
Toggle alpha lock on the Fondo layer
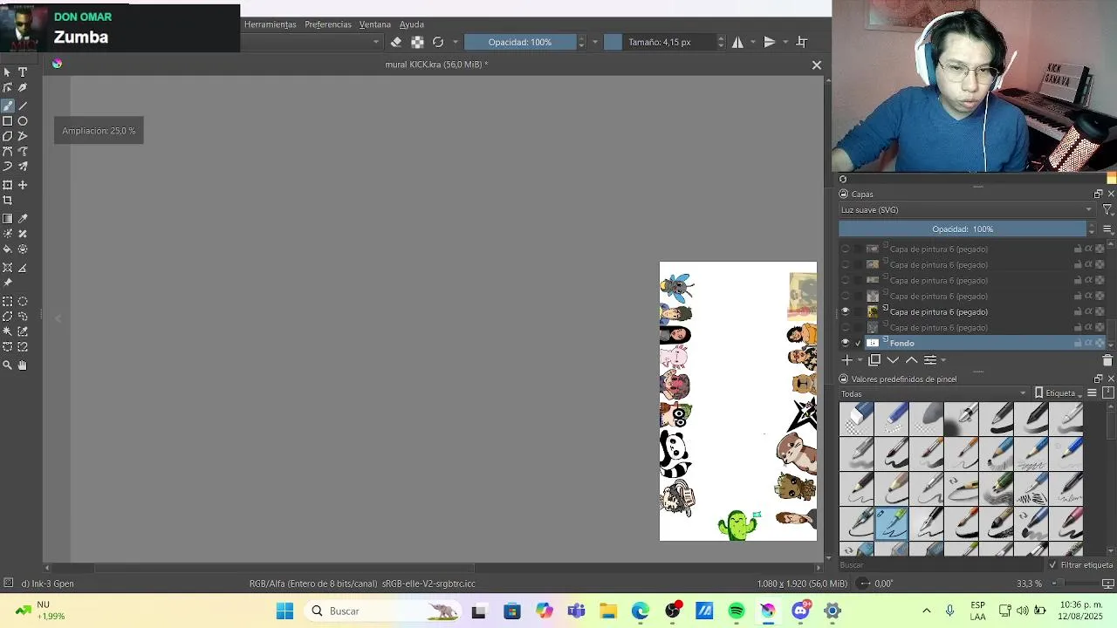1100,343
